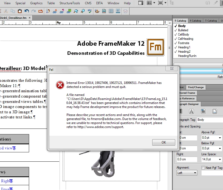This screenshot has width=223, height=190.
Task: Open the Line Space dropdown arrow
Action: (x=220, y=159)
